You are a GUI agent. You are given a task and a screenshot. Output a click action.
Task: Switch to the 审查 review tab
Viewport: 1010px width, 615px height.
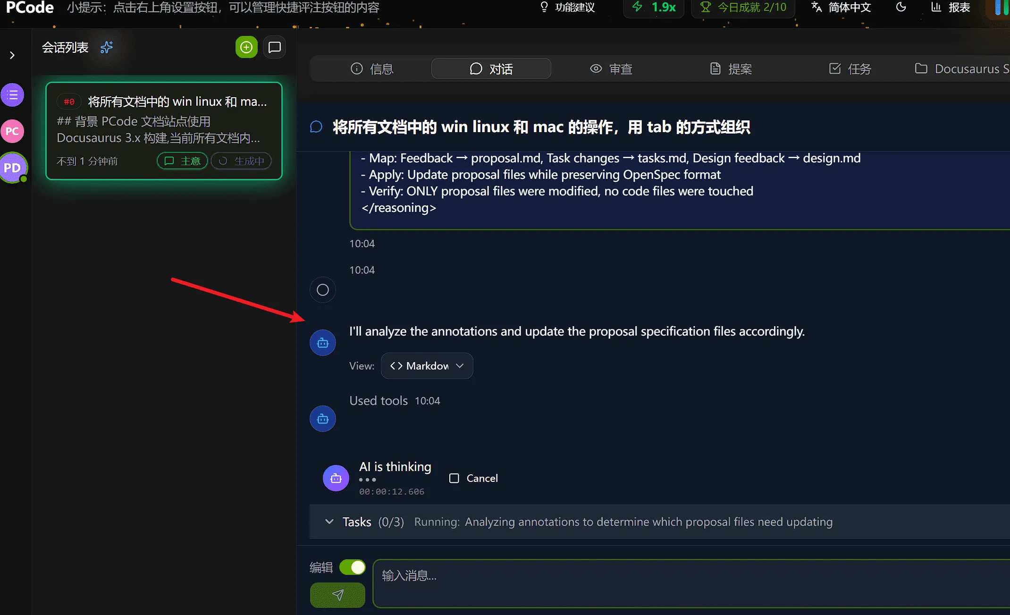611,68
